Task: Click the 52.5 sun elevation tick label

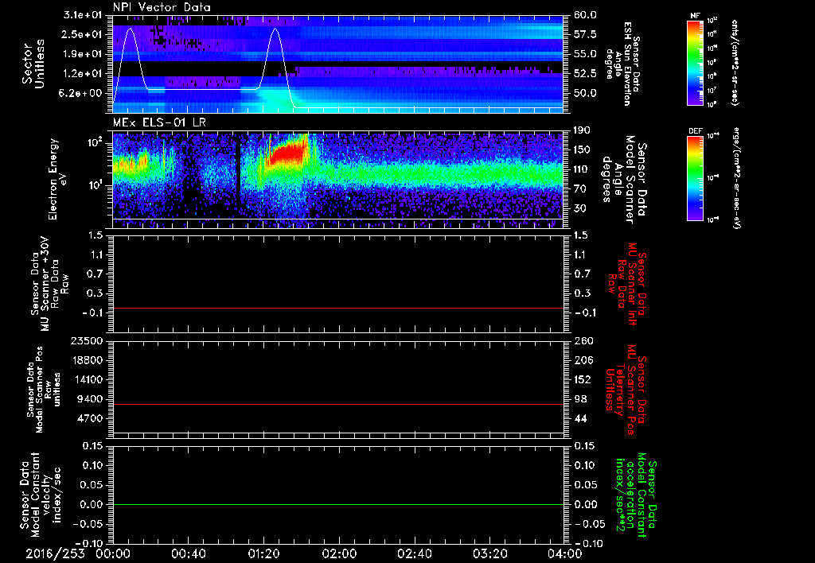Action: [x=585, y=73]
